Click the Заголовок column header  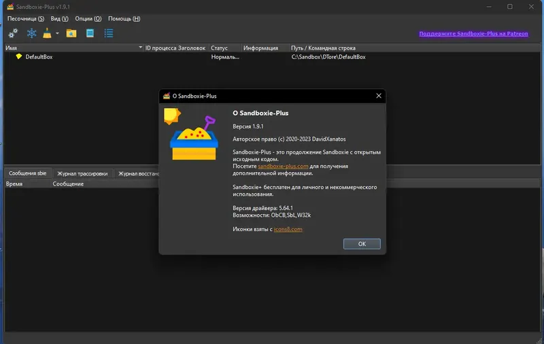point(191,48)
